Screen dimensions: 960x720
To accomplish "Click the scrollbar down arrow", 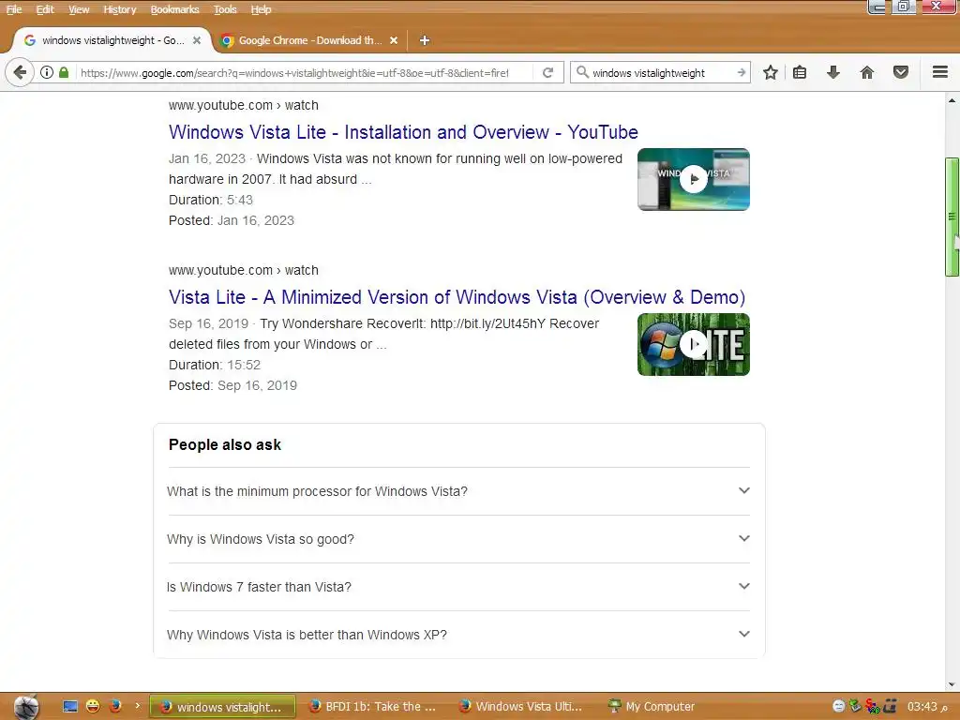I will (x=952, y=684).
